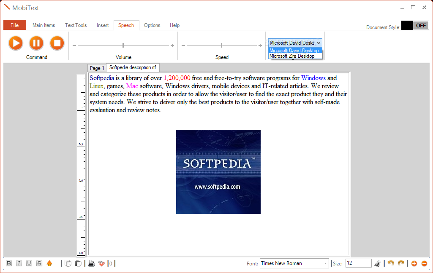This screenshot has width=433, height=273.
Task: Select Softpedia description.rtf tab
Action: [x=133, y=67]
